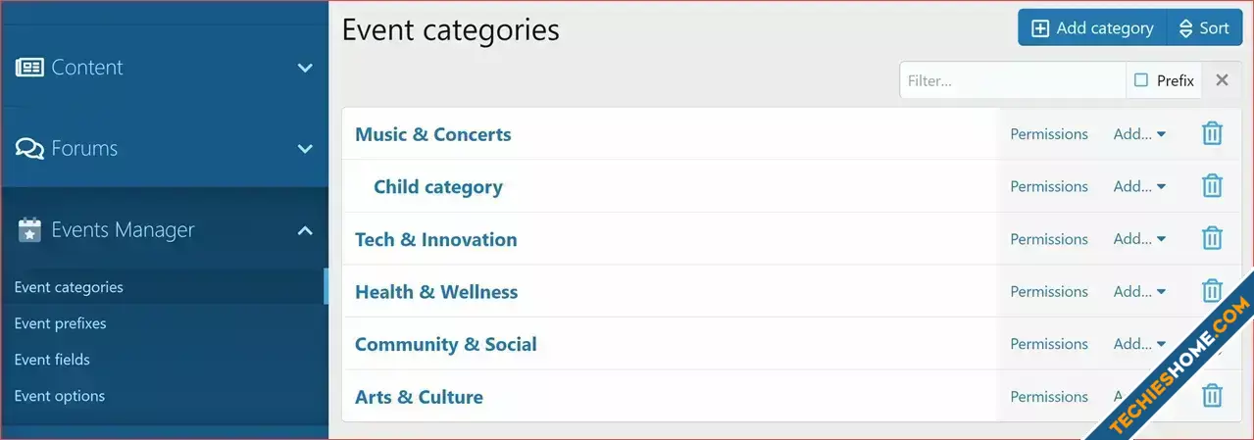Image resolution: width=1254 pixels, height=440 pixels.
Task: Focus the Filter text field
Action: click(1013, 80)
